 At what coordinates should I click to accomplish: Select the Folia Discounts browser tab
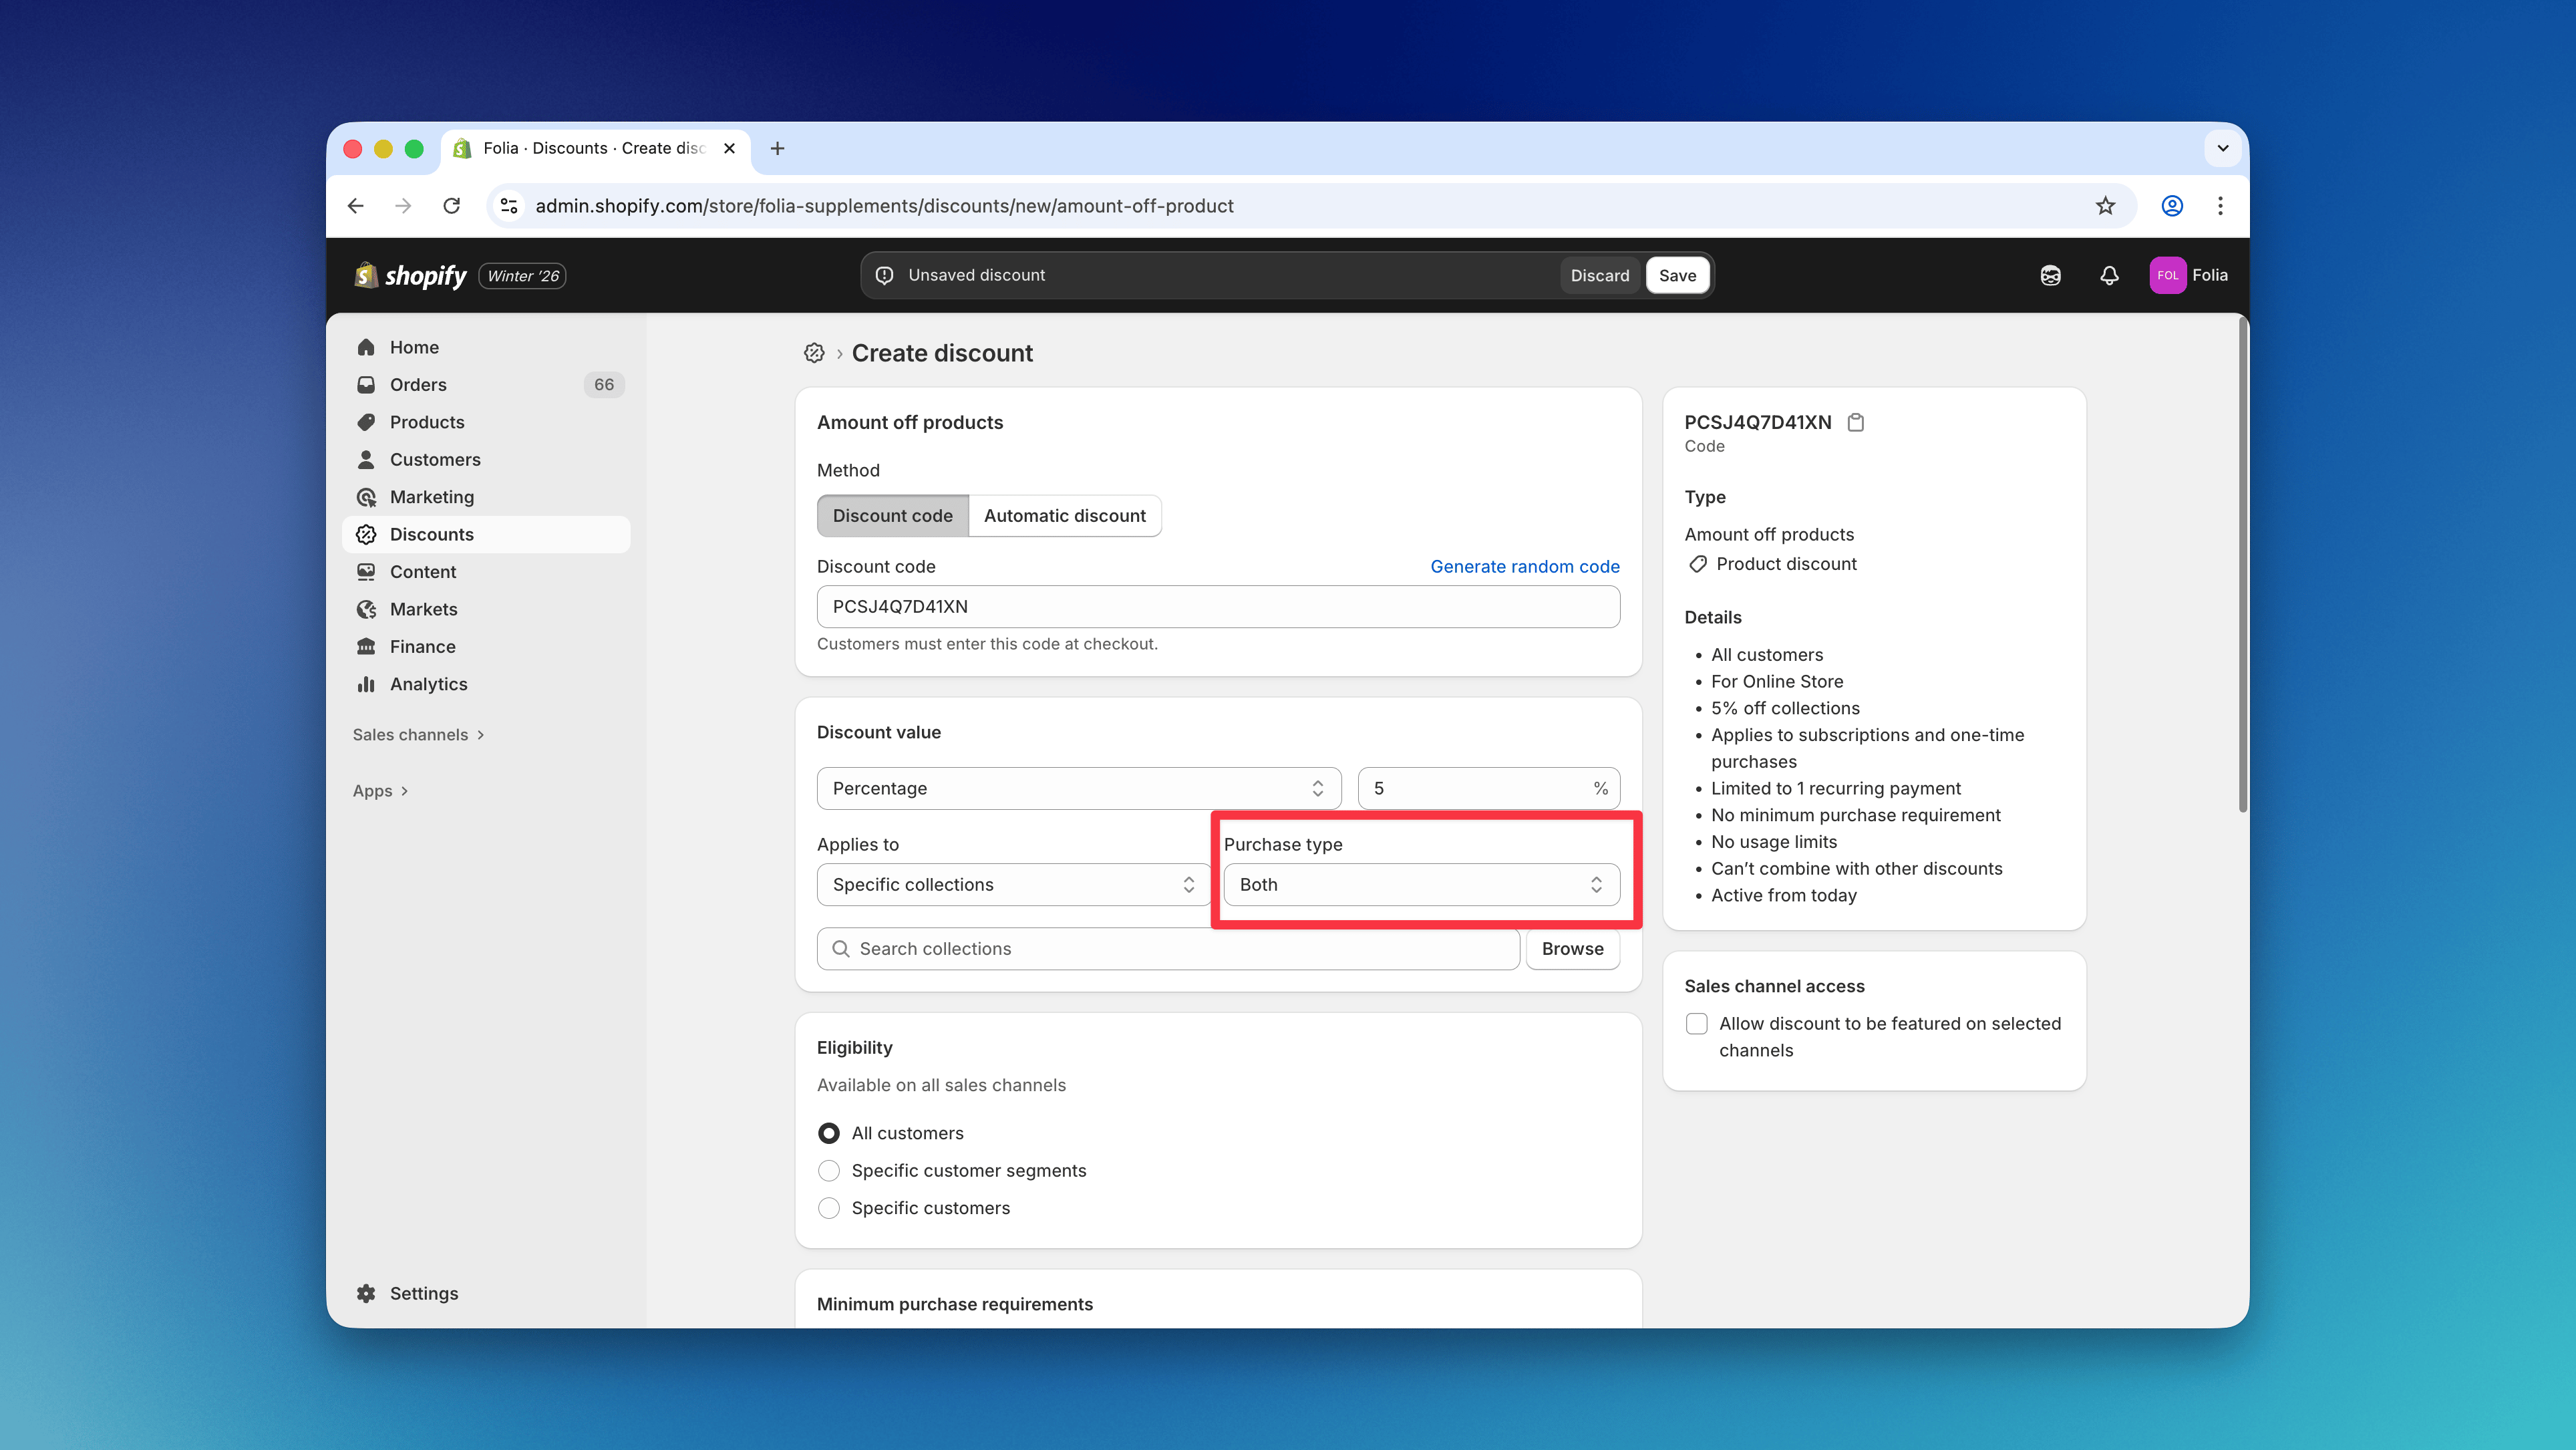pos(594,148)
